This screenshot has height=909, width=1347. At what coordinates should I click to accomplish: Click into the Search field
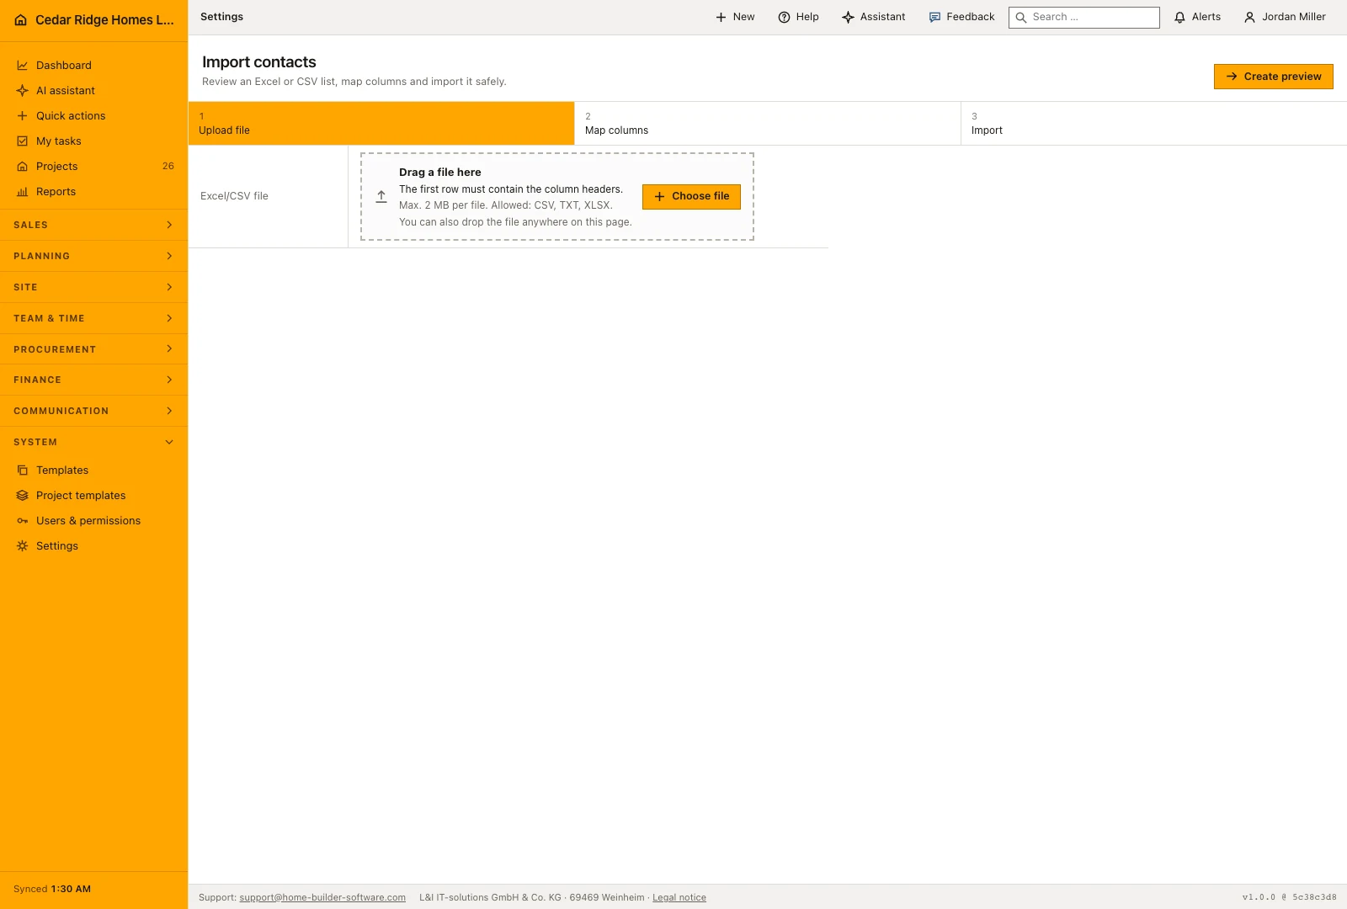[1084, 18]
